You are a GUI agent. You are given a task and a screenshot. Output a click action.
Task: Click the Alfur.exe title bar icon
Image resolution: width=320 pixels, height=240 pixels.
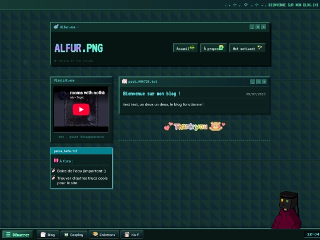point(56,27)
